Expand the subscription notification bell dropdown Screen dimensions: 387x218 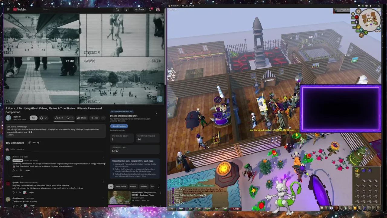click(x=43, y=118)
